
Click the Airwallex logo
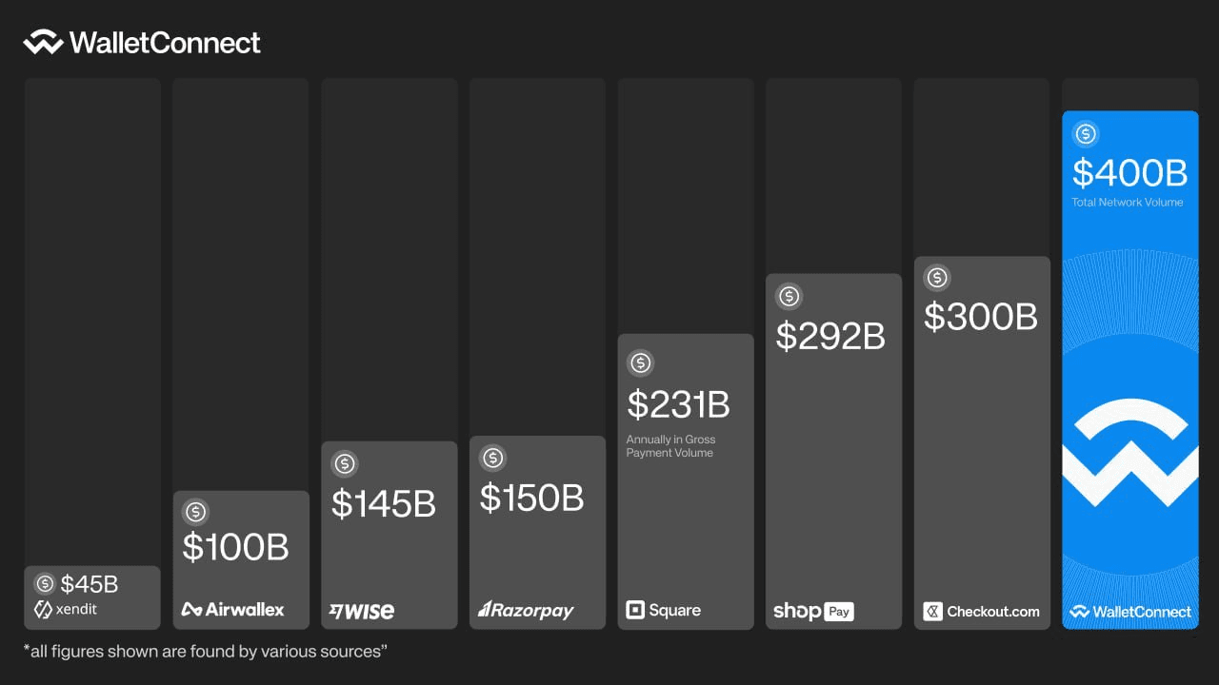click(232, 610)
